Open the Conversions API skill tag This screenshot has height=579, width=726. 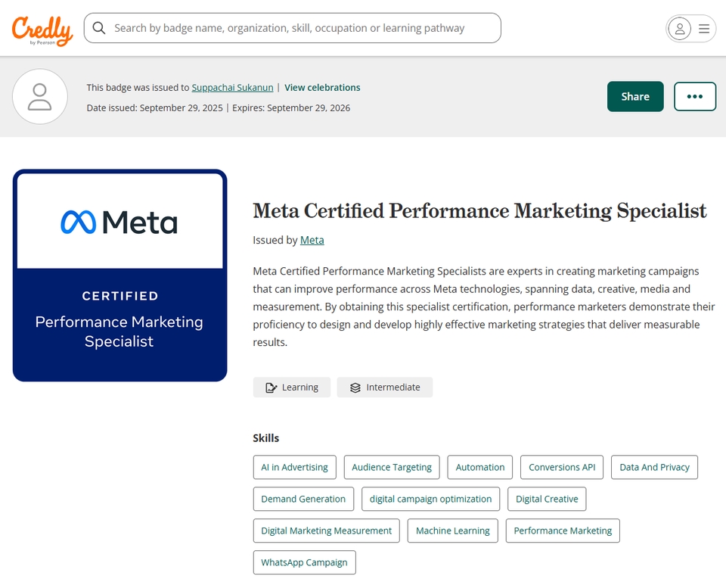coord(562,467)
